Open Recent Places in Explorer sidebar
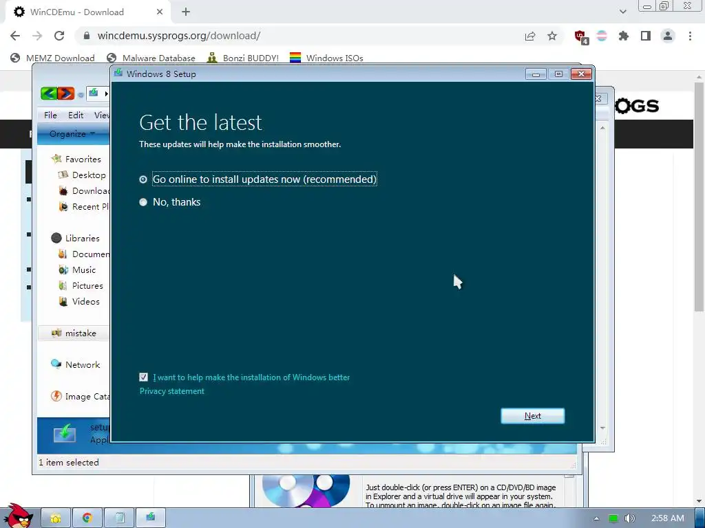This screenshot has width=705, height=528. click(84, 206)
